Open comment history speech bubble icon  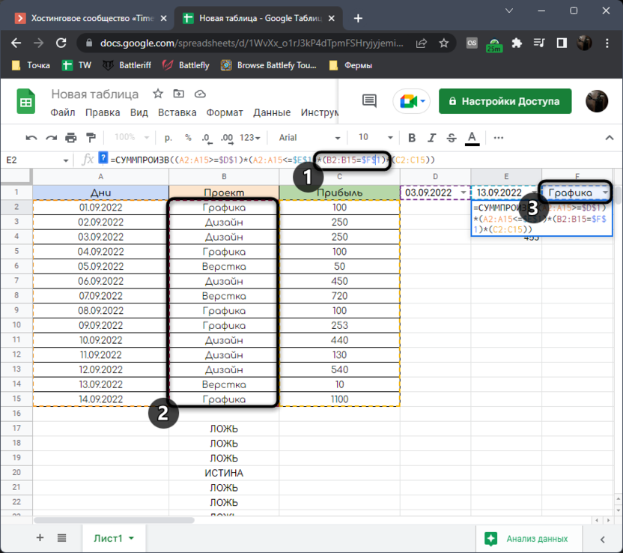(368, 101)
